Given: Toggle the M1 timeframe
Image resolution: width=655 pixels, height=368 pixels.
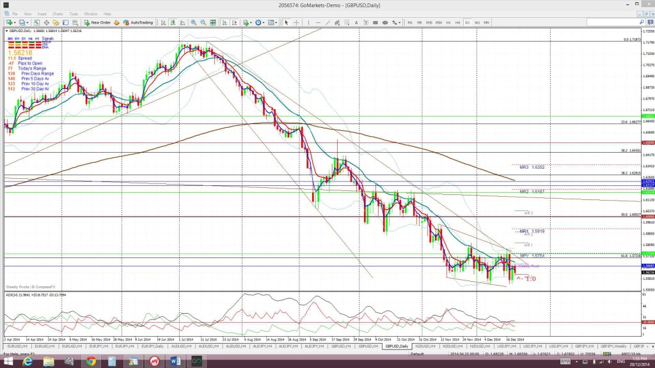Looking at the screenshot, I should point(410,22).
